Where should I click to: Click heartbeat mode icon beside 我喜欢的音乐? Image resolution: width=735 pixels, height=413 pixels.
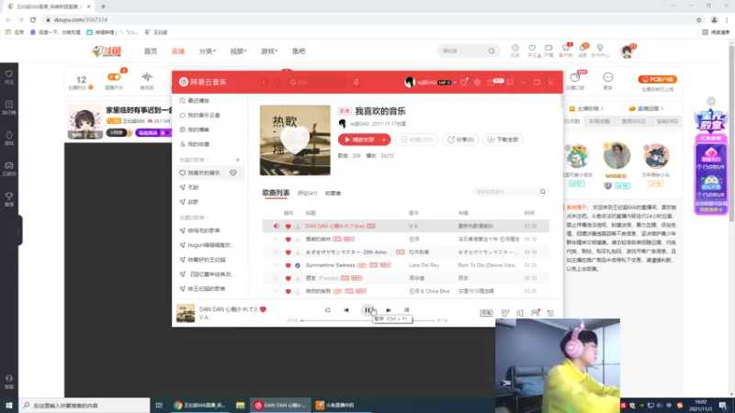click(x=233, y=173)
